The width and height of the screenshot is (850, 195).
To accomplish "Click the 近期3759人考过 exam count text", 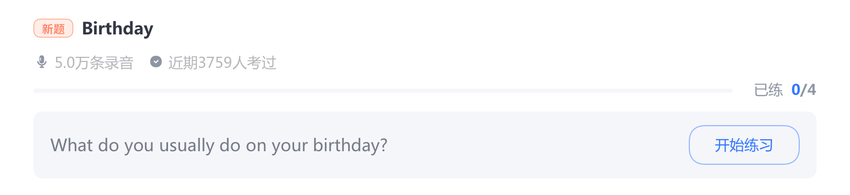I will [x=222, y=63].
